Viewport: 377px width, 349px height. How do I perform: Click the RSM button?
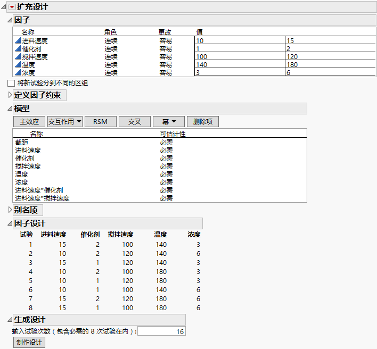coord(101,121)
